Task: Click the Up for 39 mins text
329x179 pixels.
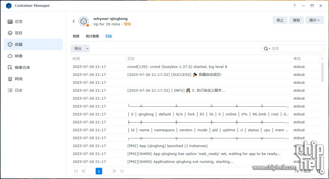Action: point(107,24)
